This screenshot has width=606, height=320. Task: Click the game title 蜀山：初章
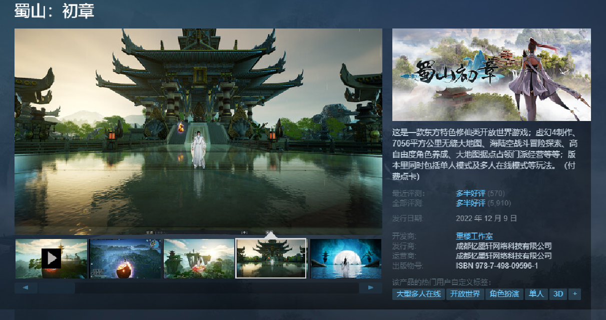54,11
